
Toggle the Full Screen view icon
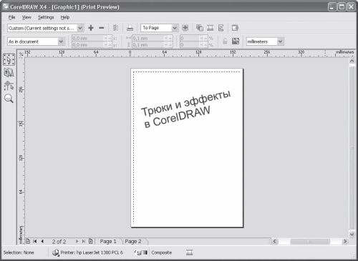click(x=185, y=28)
